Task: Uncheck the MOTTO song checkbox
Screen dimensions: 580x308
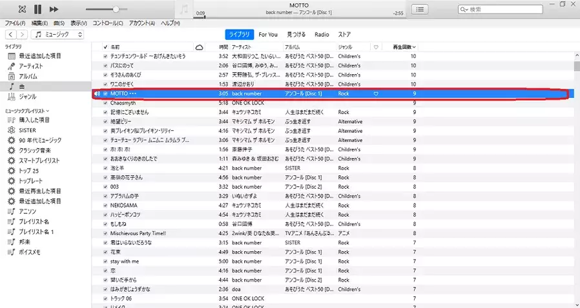Action: 105,93
